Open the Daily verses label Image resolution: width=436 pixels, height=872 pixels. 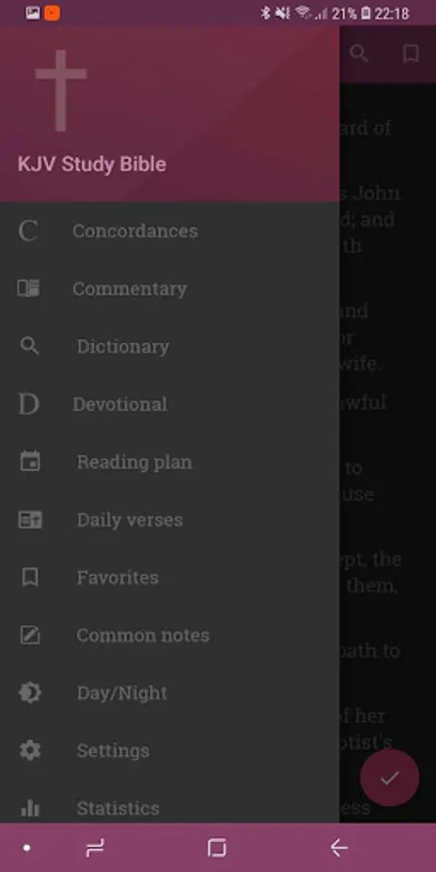pyautogui.click(x=130, y=520)
